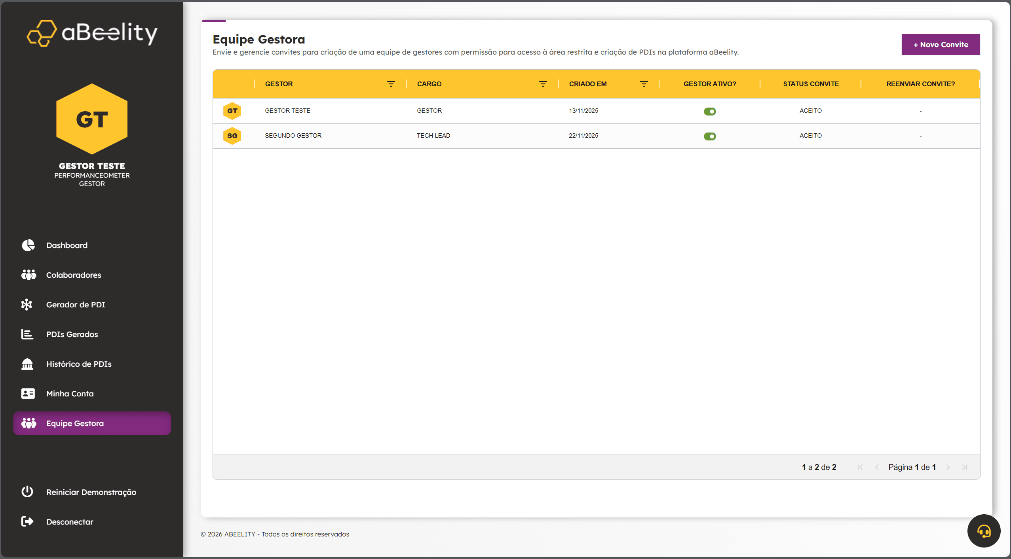1011x559 pixels.
Task: Click the PDIs Gerados chart icon
Action: pyautogui.click(x=27, y=334)
